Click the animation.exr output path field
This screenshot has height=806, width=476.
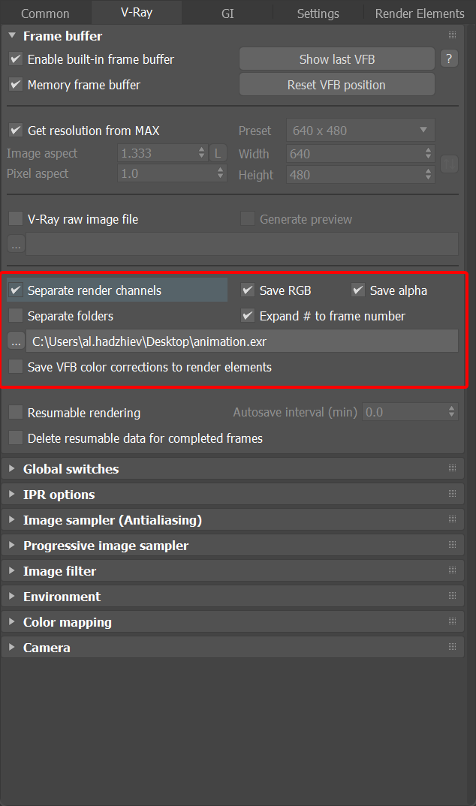[x=242, y=341]
